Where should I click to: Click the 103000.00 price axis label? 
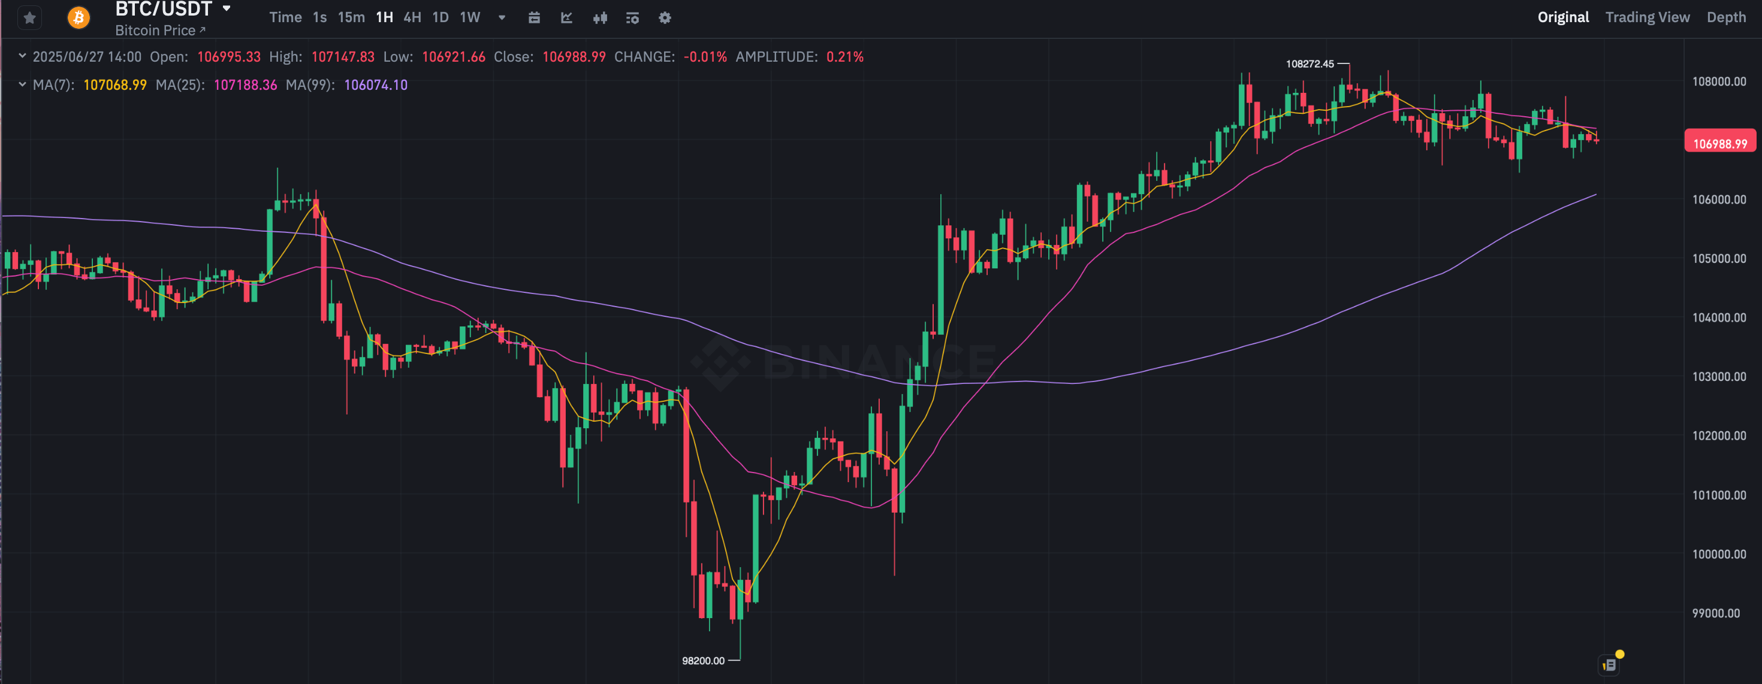click(x=1719, y=377)
